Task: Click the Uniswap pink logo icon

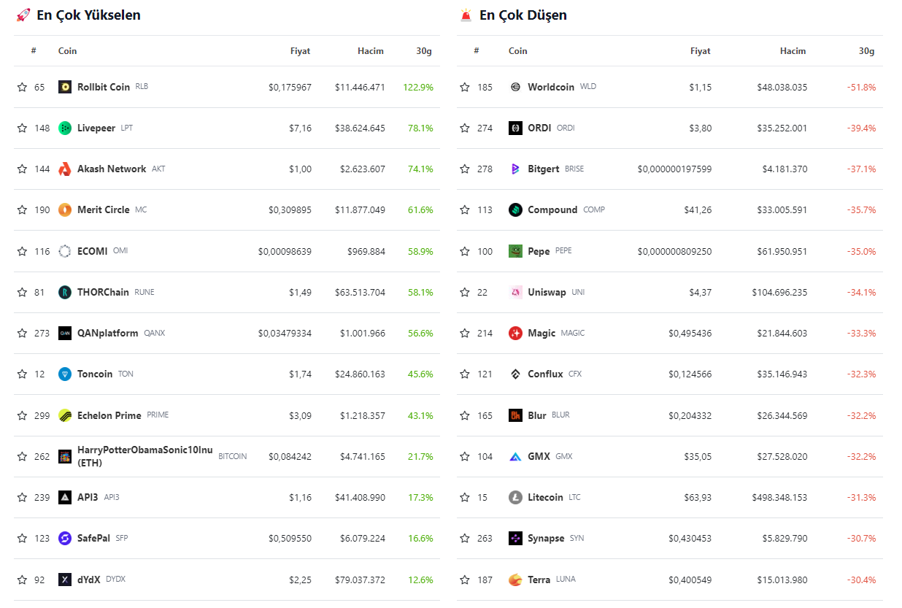Action: coord(515,292)
